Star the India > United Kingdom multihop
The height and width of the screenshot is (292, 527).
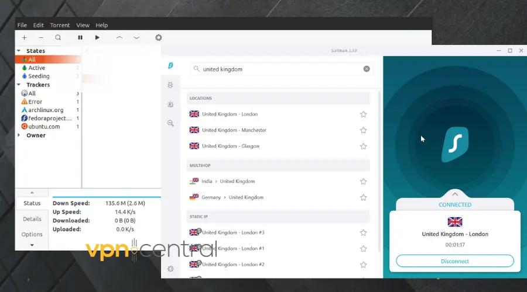click(x=363, y=182)
